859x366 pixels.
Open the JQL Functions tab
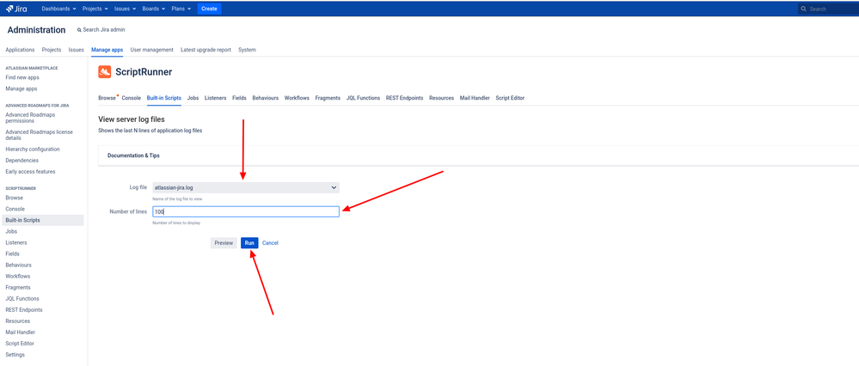pyautogui.click(x=363, y=98)
